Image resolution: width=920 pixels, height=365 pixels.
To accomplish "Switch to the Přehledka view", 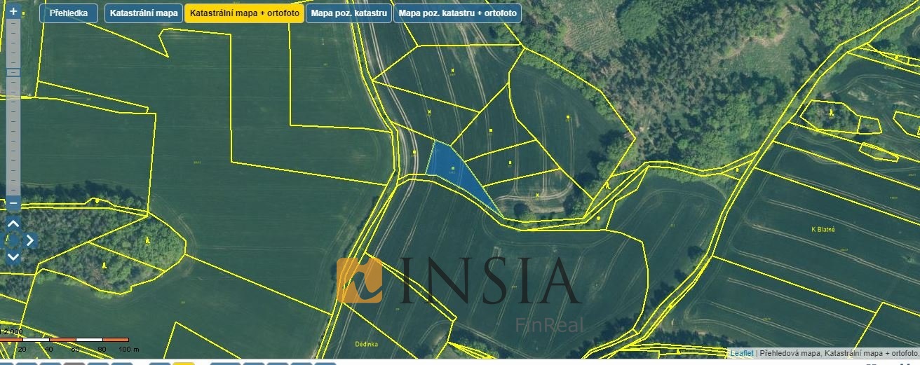I will (x=68, y=13).
